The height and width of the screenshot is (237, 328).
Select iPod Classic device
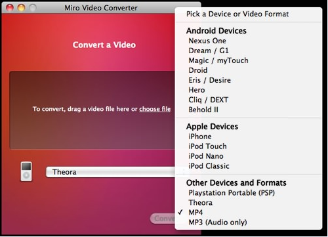pos(249,166)
